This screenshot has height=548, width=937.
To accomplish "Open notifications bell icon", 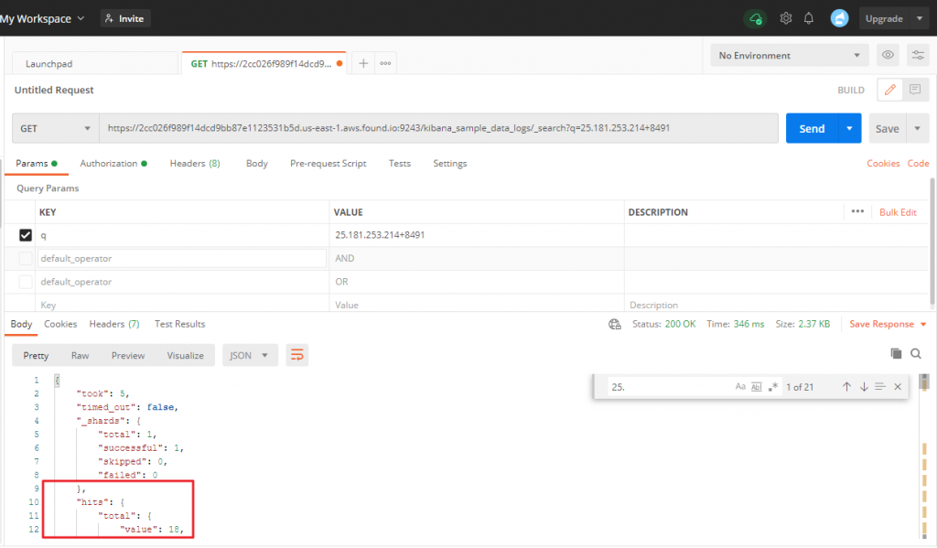I will coord(809,18).
